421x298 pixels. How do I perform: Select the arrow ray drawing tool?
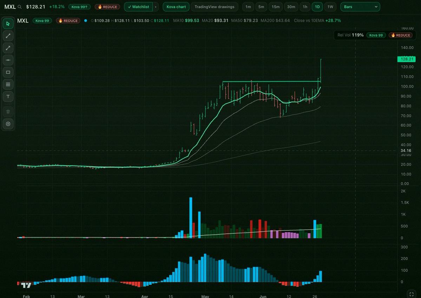coord(8,48)
